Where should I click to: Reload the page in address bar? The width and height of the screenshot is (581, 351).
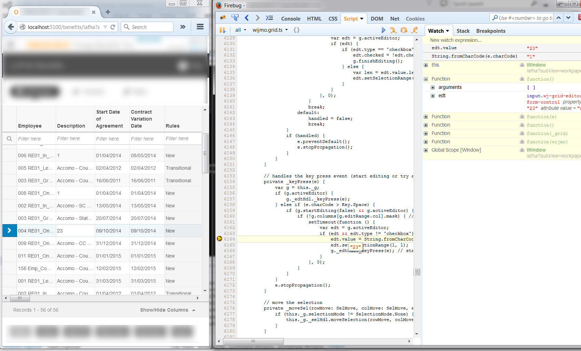point(113,27)
